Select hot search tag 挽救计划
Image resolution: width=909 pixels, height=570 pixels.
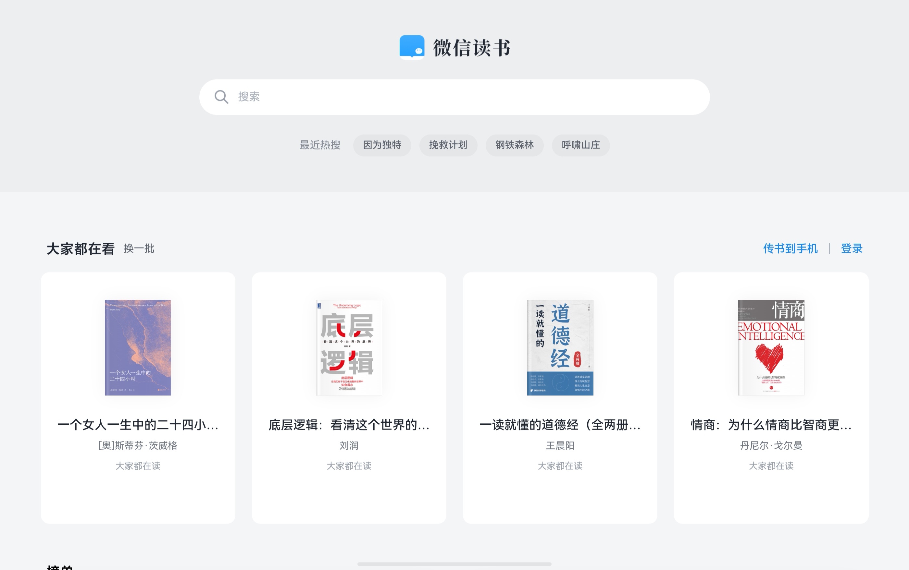coord(448,145)
